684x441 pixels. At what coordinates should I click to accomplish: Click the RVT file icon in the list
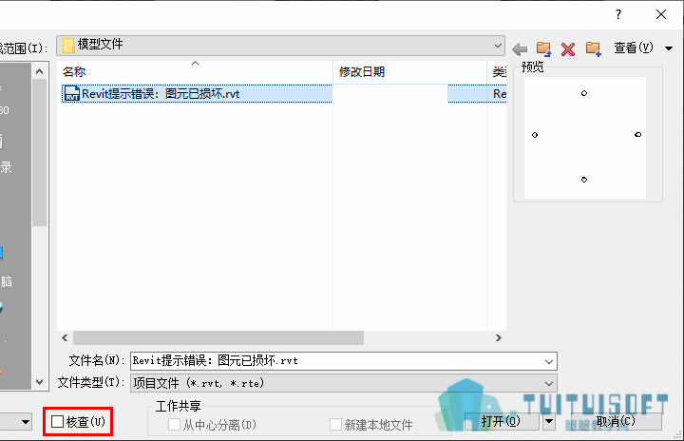click(71, 93)
